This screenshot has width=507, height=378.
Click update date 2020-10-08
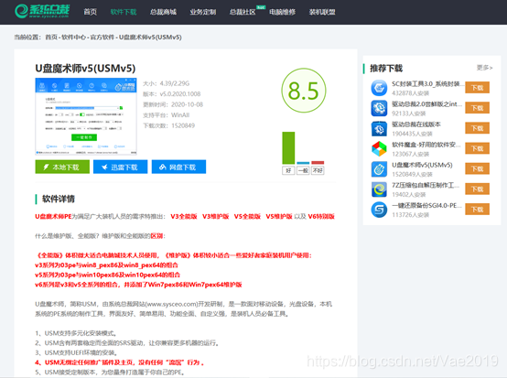coord(187,104)
